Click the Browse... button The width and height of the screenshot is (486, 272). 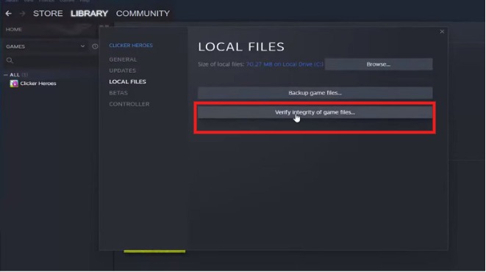pyautogui.click(x=379, y=65)
